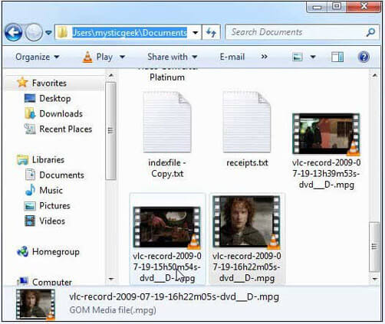Viewport: 385px width, 324px height.
Task: Click the file list vertical scrollbar thumb
Action: (x=374, y=247)
